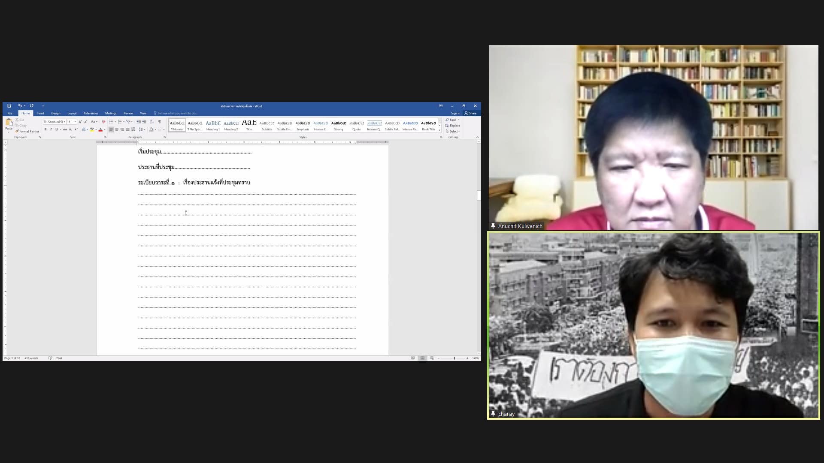Click the Save icon in Quick Access
Screen dimensions: 824x463
click(x=9, y=106)
